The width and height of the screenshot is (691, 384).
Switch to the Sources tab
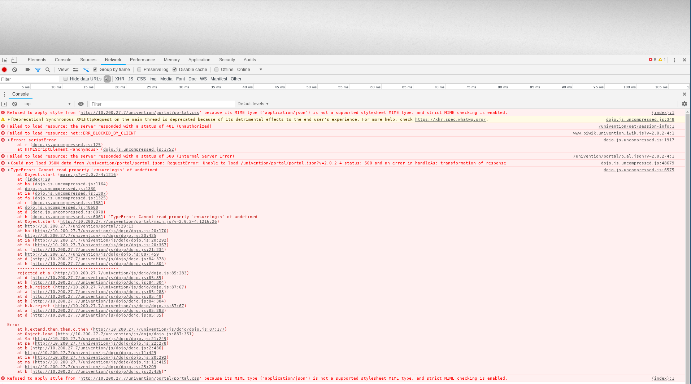tap(88, 60)
